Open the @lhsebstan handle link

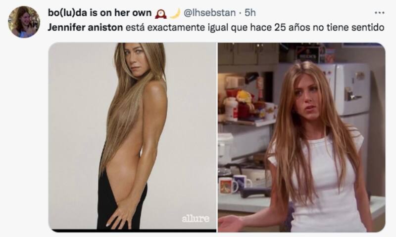pyautogui.click(x=209, y=13)
